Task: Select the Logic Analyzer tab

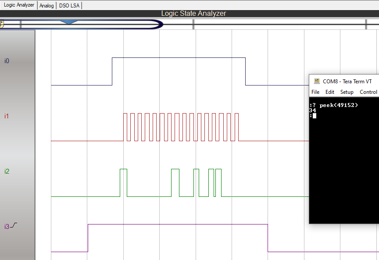Action: click(x=19, y=5)
